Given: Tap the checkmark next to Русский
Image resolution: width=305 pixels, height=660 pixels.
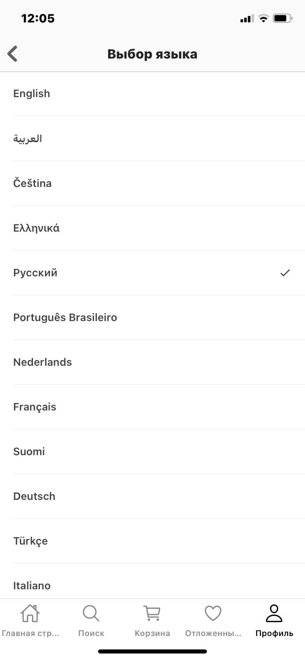Looking at the screenshot, I should 285,273.
